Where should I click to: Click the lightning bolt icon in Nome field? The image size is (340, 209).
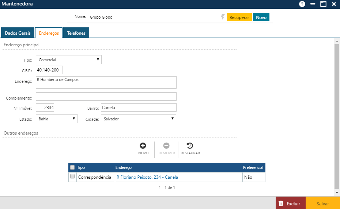click(x=222, y=17)
